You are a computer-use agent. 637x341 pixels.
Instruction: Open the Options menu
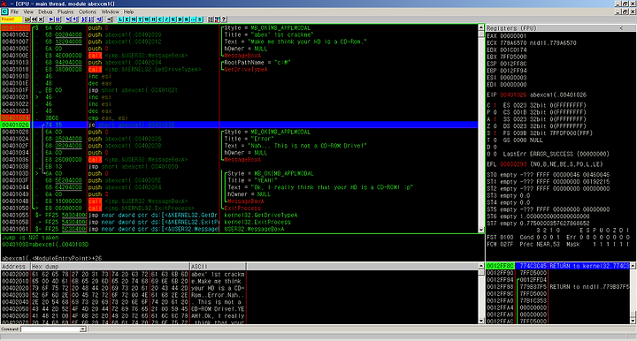[x=88, y=11]
